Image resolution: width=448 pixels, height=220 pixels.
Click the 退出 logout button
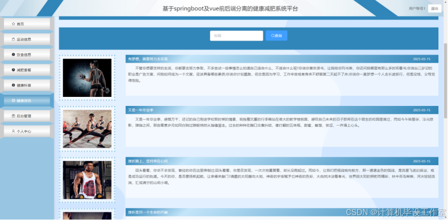point(435,9)
